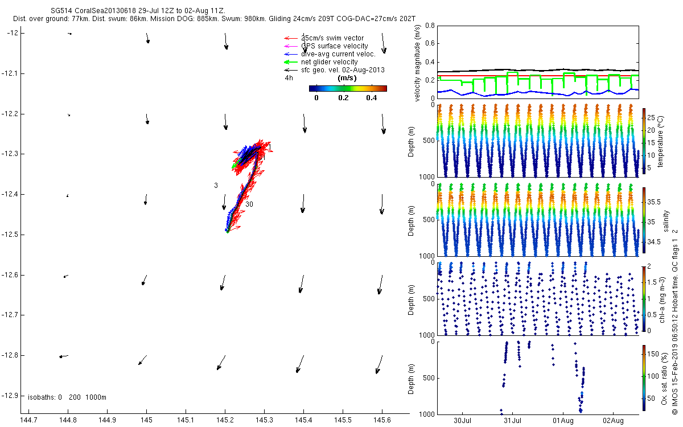The height and width of the screenshot is (427, 683).
Task: Click the 31Jul time axis label
Action: coord(513,421)
